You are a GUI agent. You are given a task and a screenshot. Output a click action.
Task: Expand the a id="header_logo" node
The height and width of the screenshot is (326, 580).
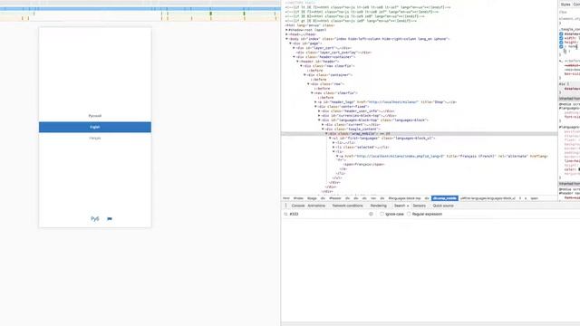315,102
